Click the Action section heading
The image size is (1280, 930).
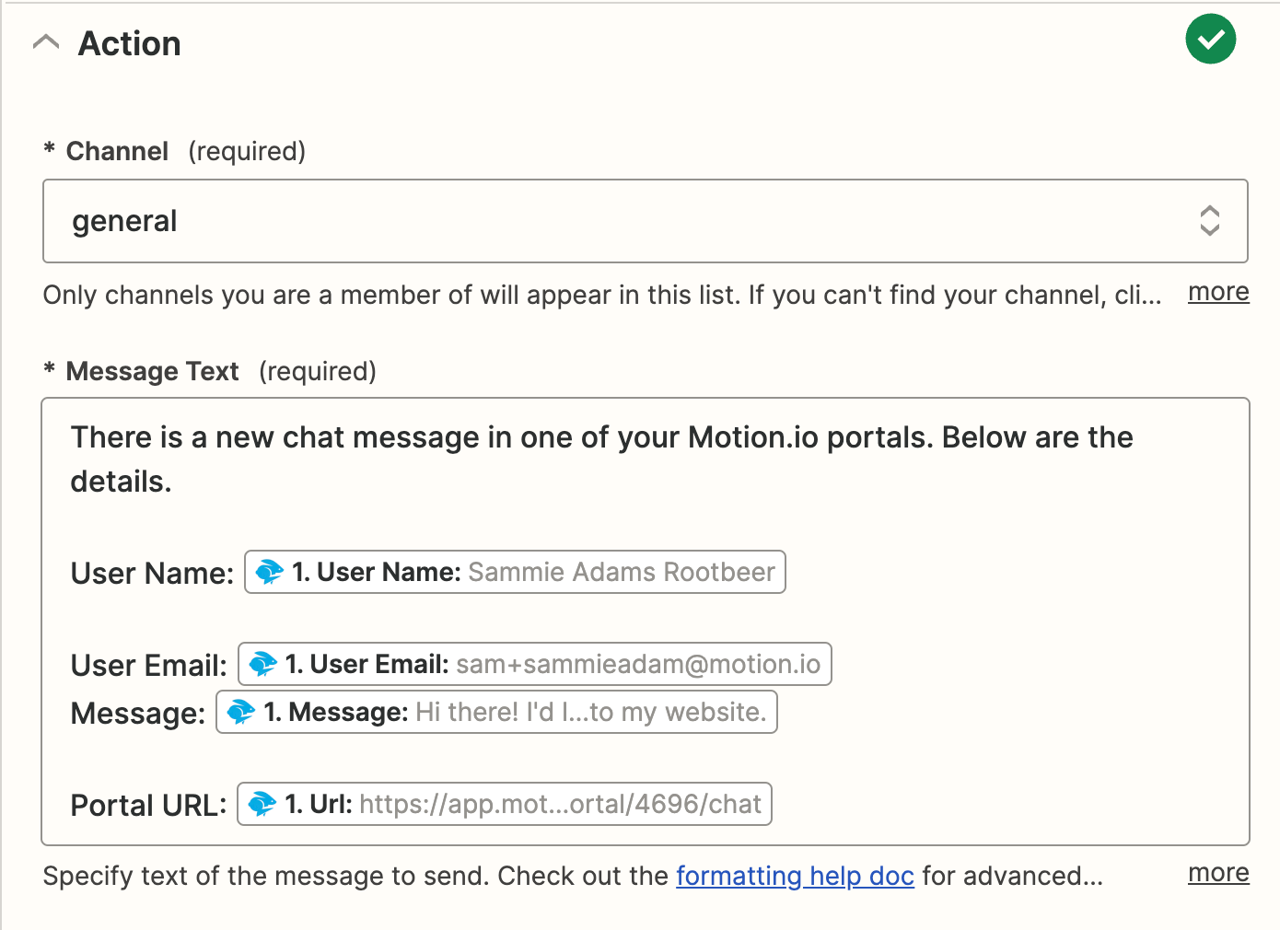(x=130, y=43)
